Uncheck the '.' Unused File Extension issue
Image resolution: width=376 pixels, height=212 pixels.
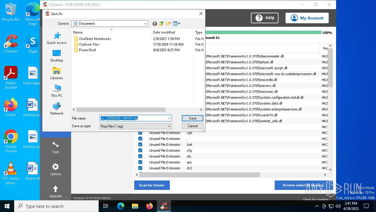click(x=140, y=139)
